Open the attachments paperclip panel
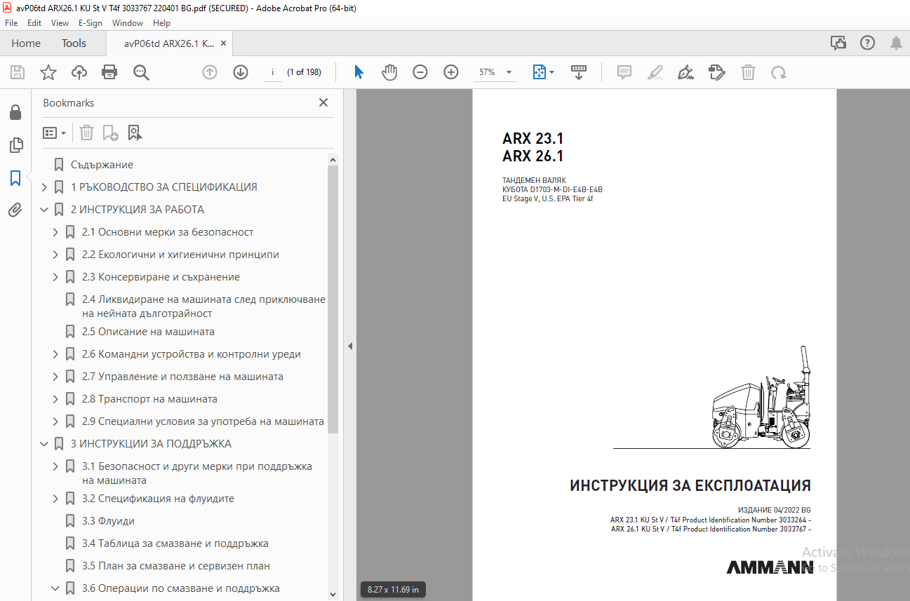Image resolution: width=910 pixels, height=601 pixels. pos(15,210)
